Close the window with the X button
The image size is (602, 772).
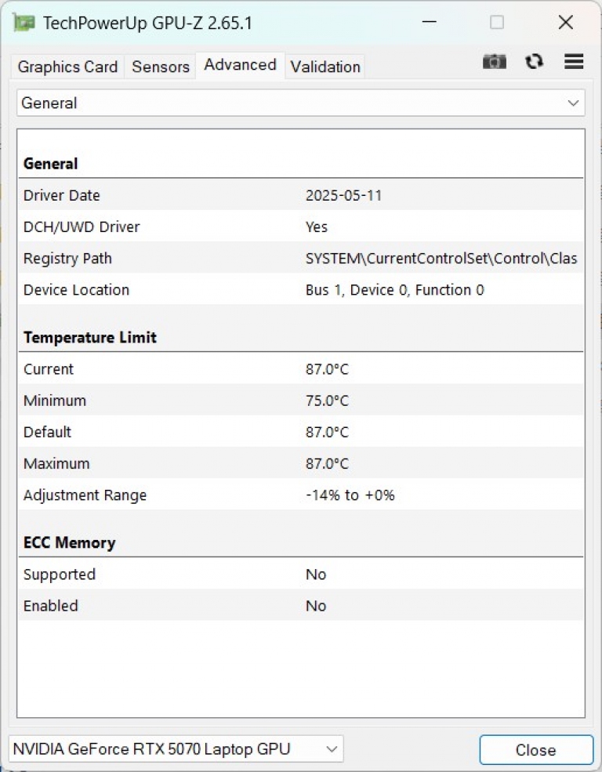click(x=566, y=22)
